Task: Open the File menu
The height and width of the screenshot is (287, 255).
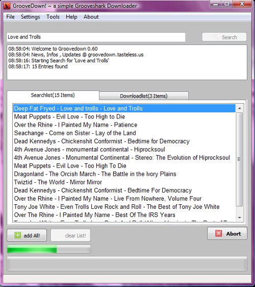Action: (10, 17)
